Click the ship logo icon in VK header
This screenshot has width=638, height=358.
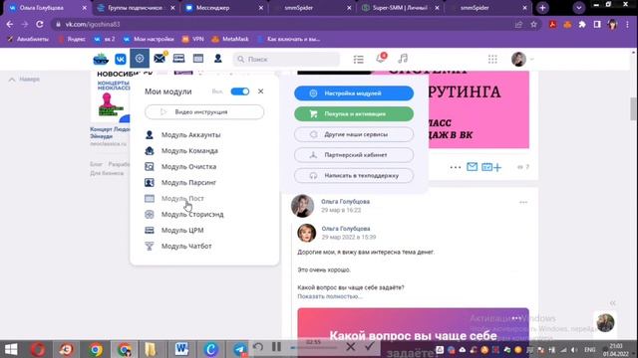101,60
